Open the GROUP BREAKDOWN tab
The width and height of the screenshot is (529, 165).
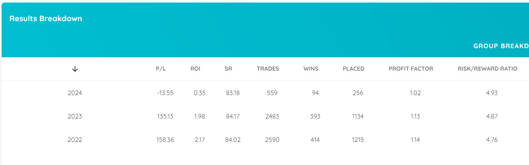click(x=501, y=46)
